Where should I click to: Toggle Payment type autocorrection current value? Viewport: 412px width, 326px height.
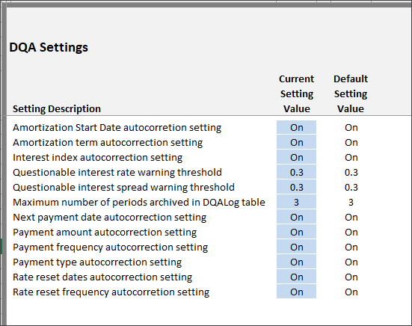(x=296, y=262)
